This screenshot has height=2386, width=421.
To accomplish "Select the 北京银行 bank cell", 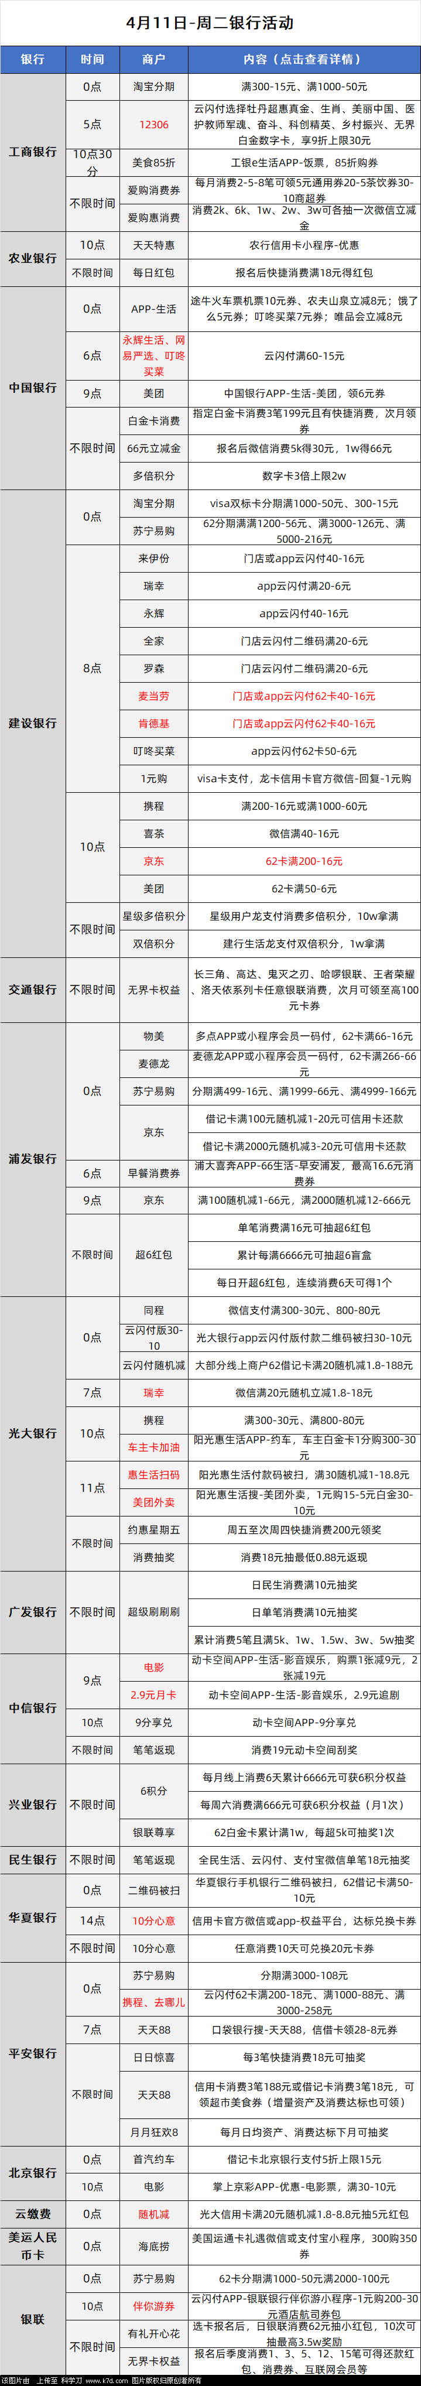I will click(x=32, y=2173).
